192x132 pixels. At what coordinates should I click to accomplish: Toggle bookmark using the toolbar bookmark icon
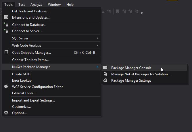pyautogui.click(x=117, y=12)
